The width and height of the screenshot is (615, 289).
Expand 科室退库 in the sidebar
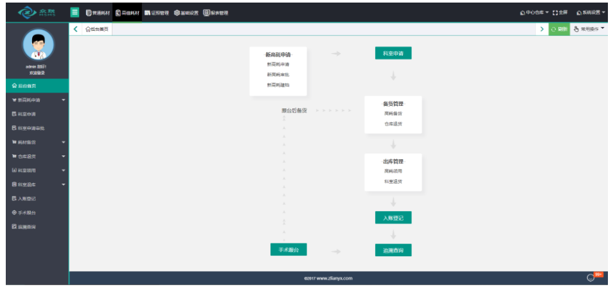click(x=37, y=184)
